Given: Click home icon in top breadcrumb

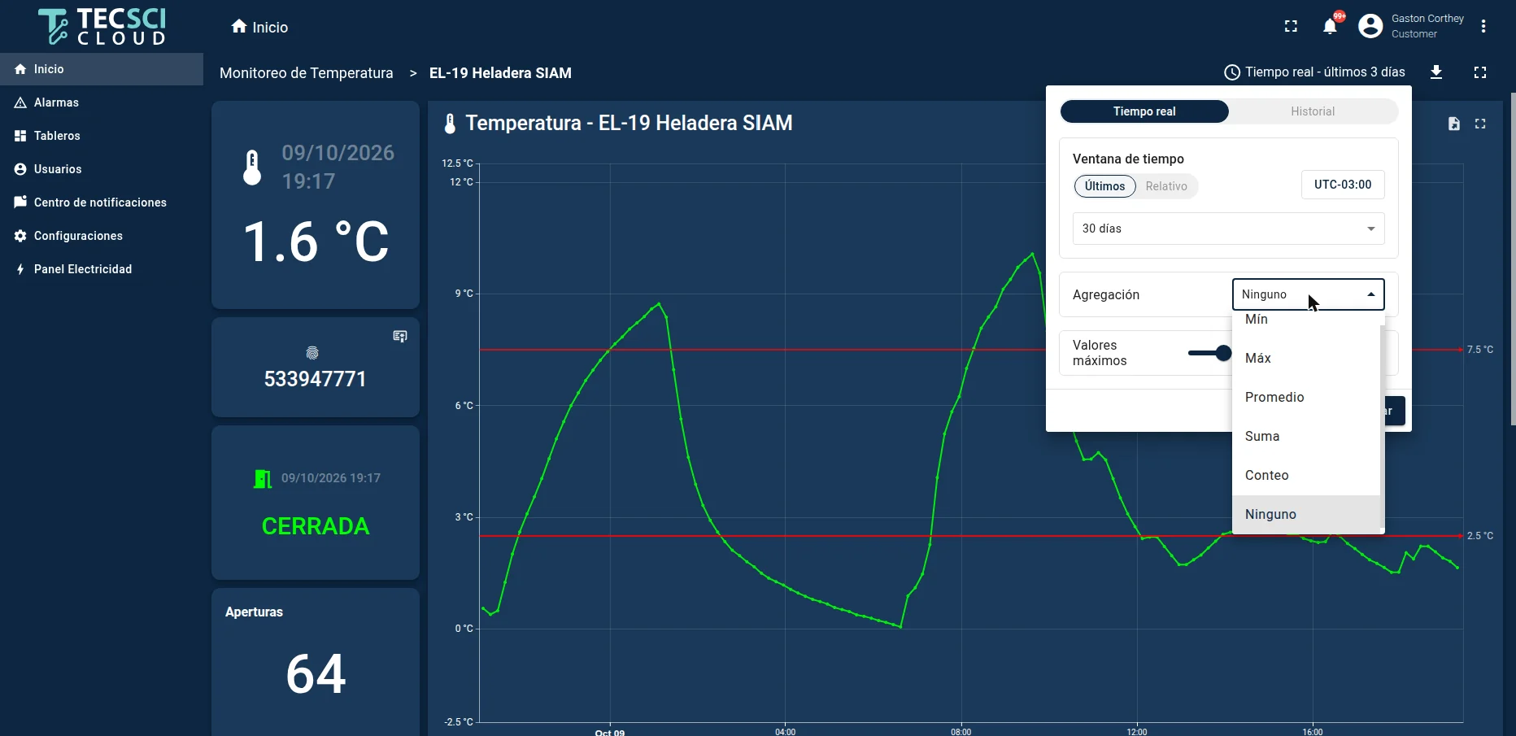Looking at the screenshot, I should point(239,27).
